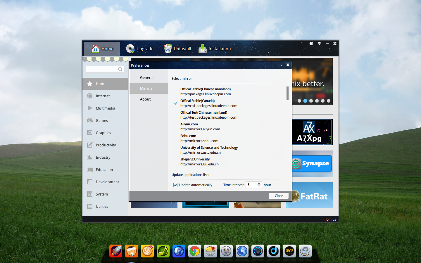
Task: Open the A7Xpg app thumbnail
Action: [x=312, y=132]
